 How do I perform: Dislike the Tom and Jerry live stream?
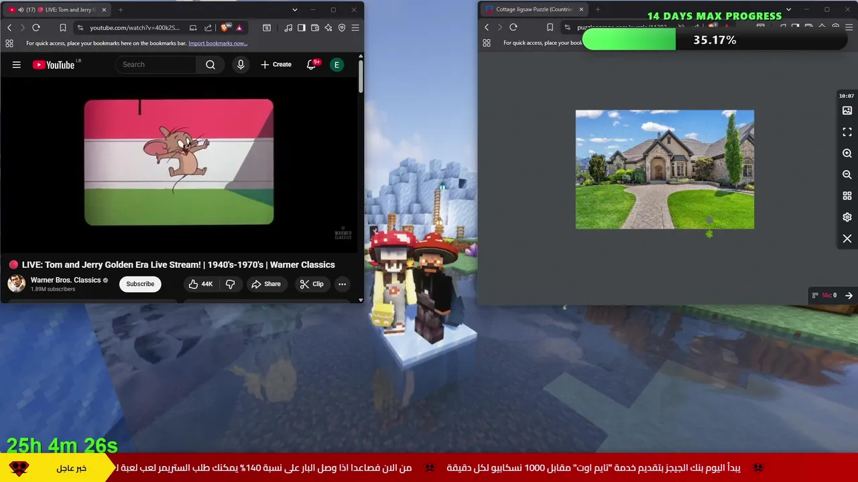point(230,284)
